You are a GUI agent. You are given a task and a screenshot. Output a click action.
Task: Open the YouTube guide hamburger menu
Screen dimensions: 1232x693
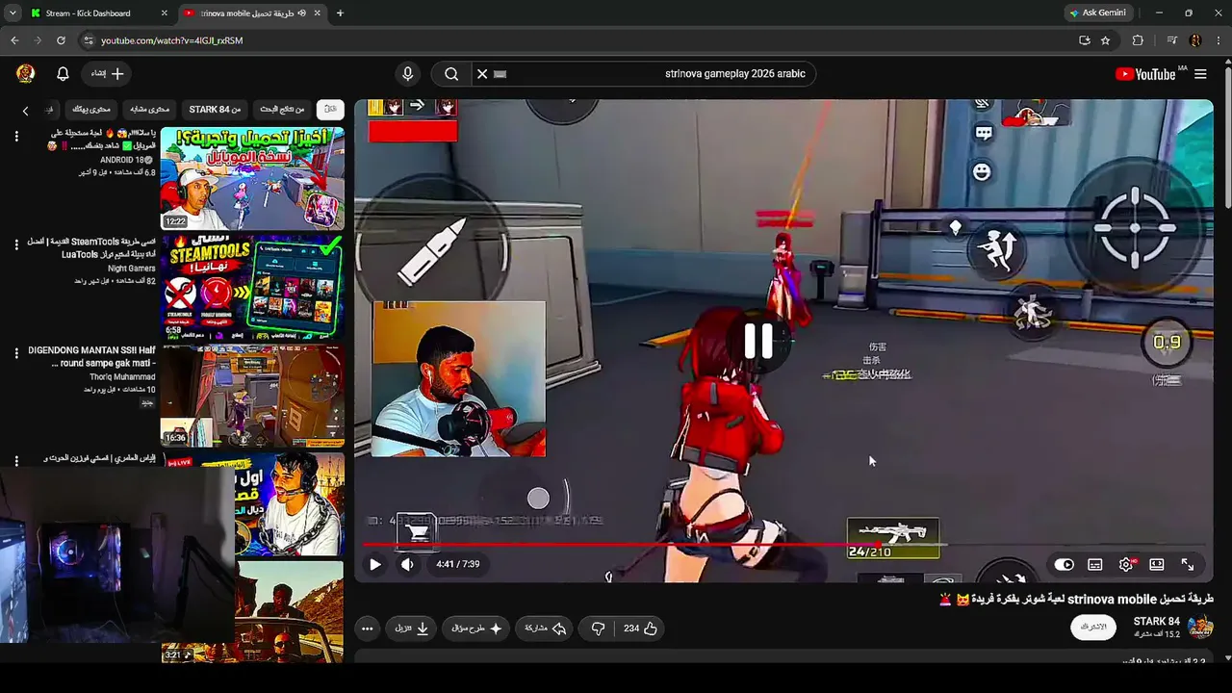tap(1200, 74)
